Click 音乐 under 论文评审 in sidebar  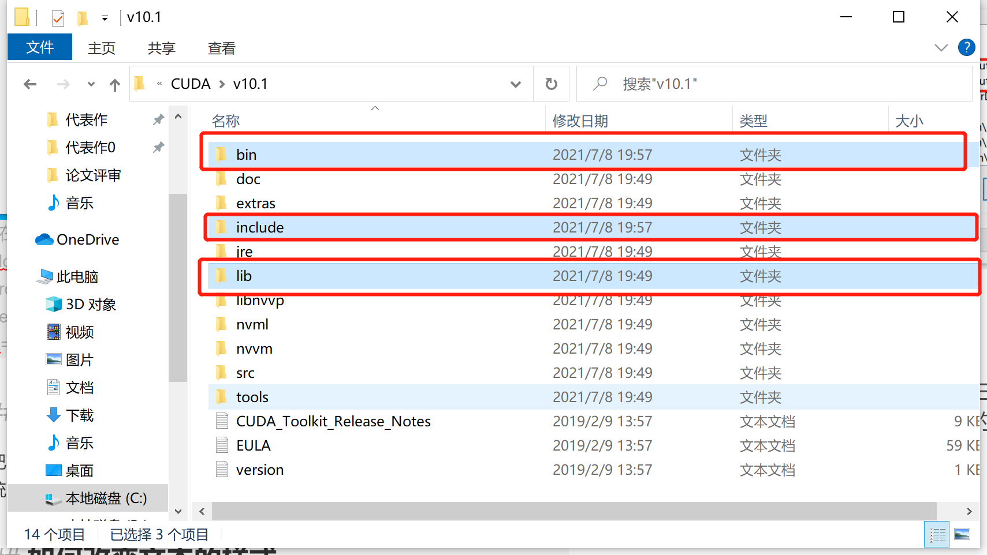(79, 202)
